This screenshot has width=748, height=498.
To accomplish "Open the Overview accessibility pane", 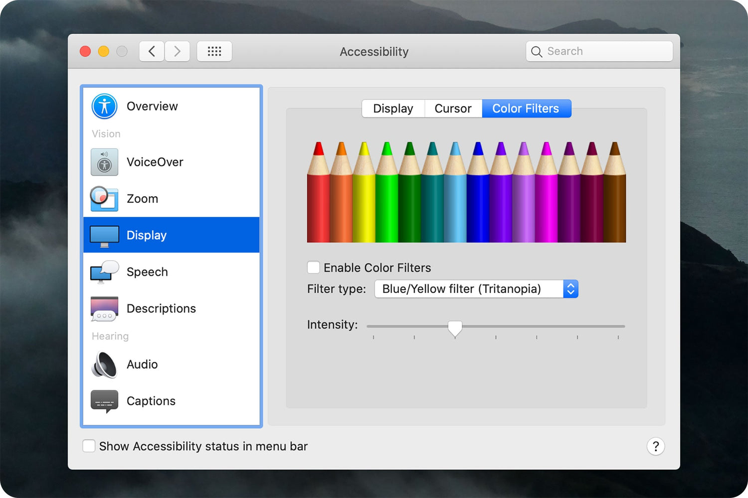I will point(104,106).
